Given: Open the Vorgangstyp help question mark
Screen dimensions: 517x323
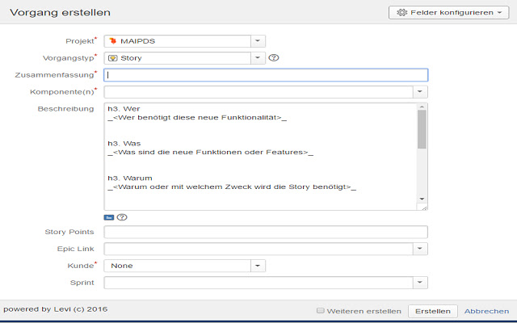Looking at the screenshot, I should coord(274,57).
